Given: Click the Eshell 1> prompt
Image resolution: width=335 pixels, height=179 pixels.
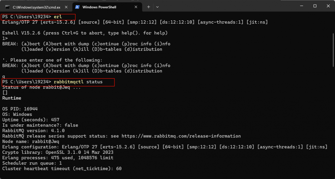Looking at the screenshot, I should [5, 38].
